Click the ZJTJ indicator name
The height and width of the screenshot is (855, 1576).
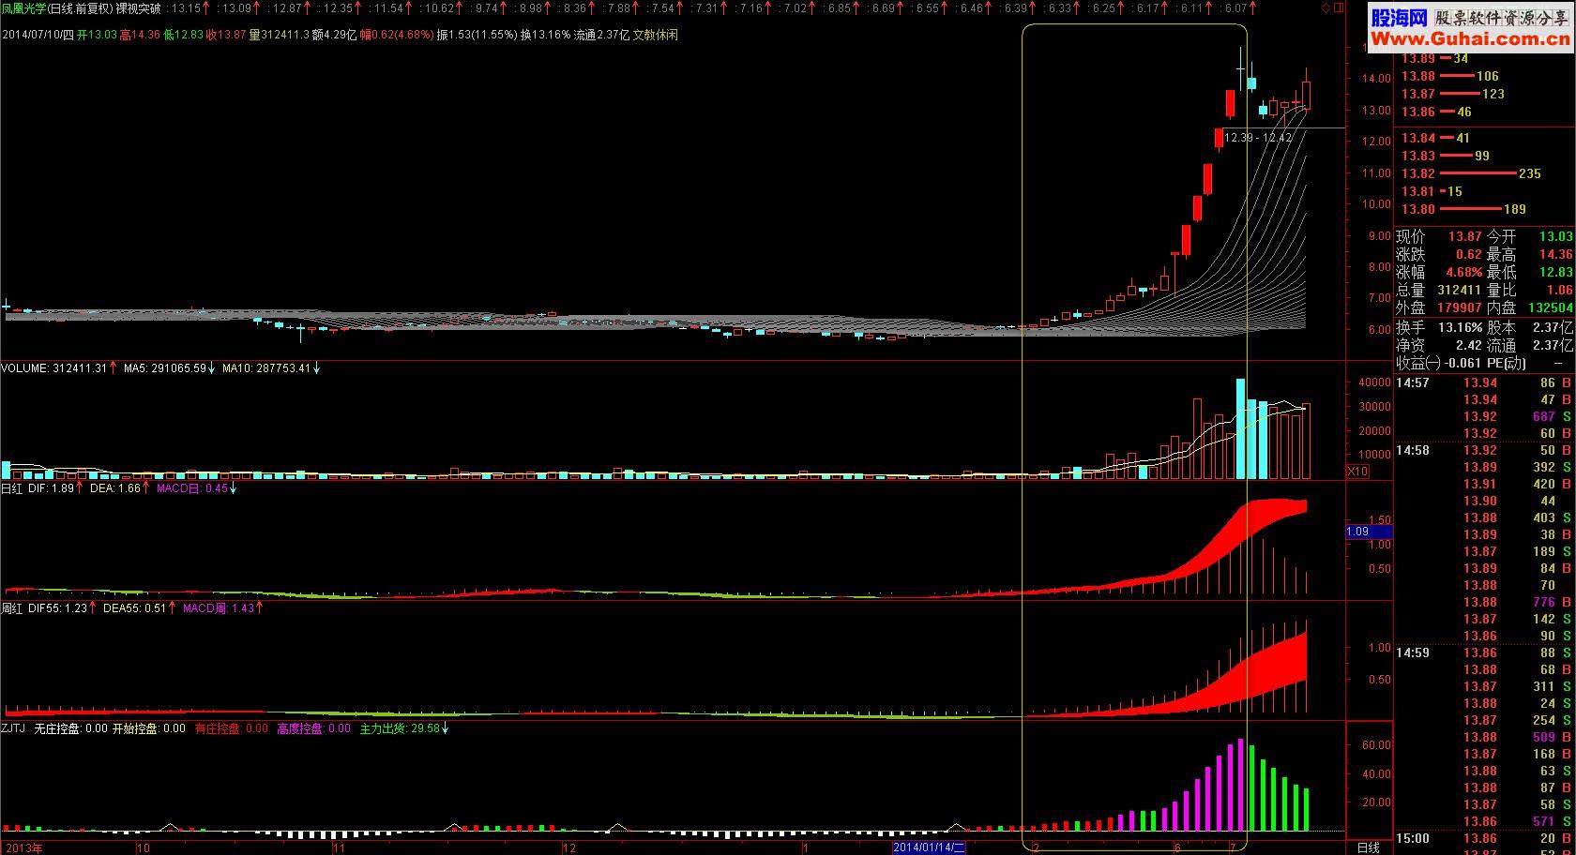click(14, 728)
